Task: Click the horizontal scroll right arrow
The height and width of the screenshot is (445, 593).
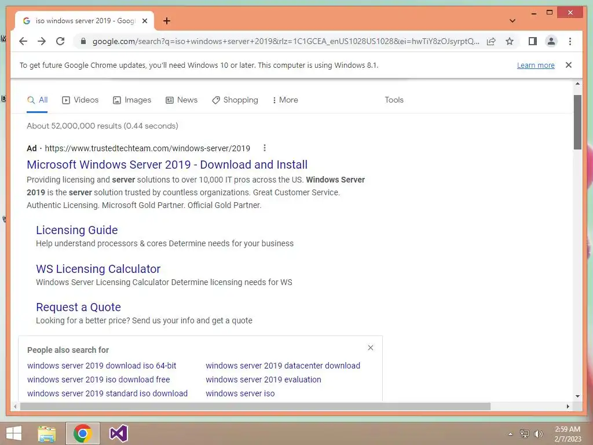Action: pos(568,406)
